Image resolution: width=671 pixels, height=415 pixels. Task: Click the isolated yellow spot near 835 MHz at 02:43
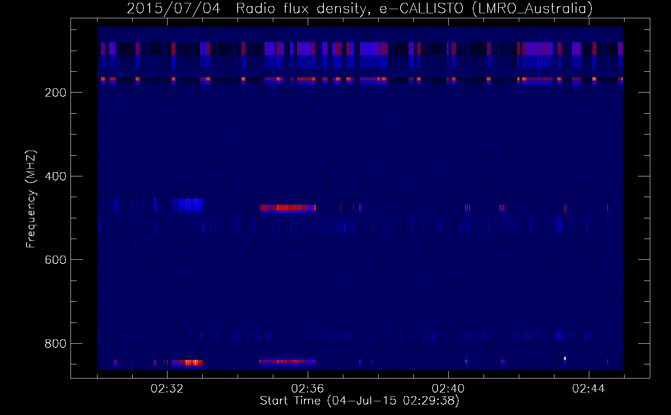[x=565, y=358]
